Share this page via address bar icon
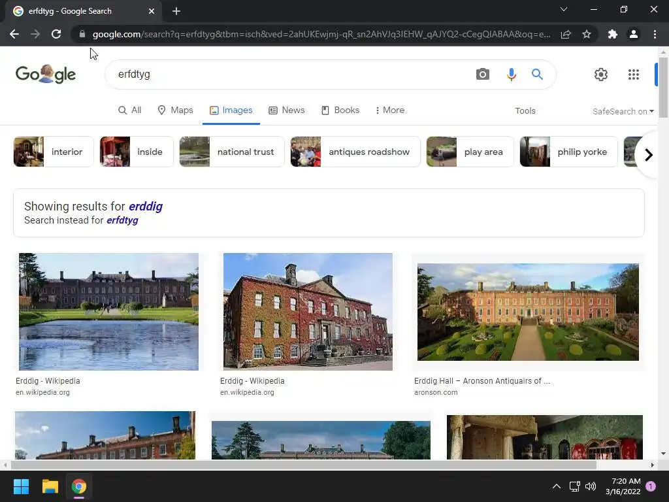Image resolution: width=669 pixels, height=502 pixels. click(566, 34)
